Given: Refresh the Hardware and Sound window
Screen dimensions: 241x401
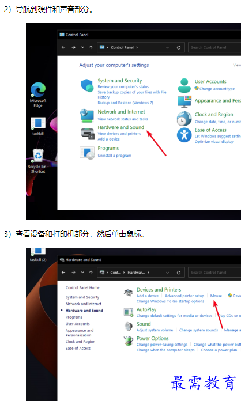Looking at the screenshot, I should (179, 273).
